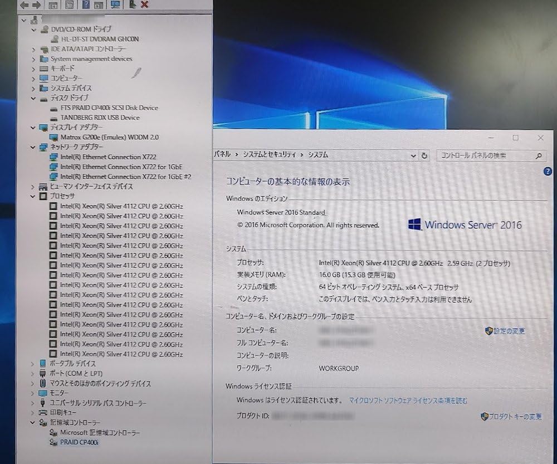This screenshot has height=464, width=557.
Task: Open the マイクロソフト ソフトウェア ライセンス条項を読む link
Action: [x=408, y=400]
